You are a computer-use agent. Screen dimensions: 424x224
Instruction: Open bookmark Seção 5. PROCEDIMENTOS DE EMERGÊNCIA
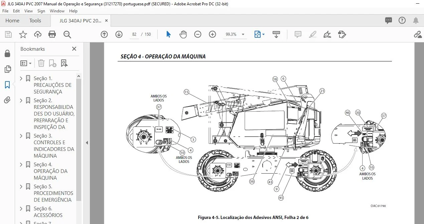pos(53,193)
